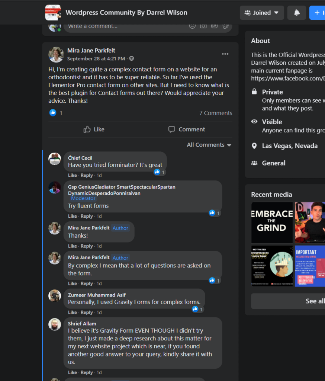325x381 pixels.
Task: Open Chief Cecil's profile picture
Action: click(55, 159)
